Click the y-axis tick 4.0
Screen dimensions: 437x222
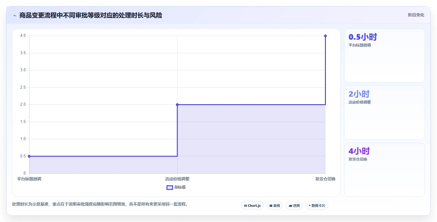(x=23, y=36)
